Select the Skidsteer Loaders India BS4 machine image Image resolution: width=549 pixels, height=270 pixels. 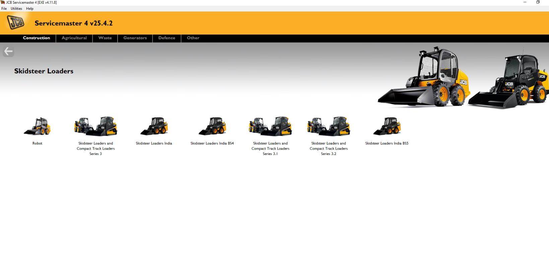212,126
